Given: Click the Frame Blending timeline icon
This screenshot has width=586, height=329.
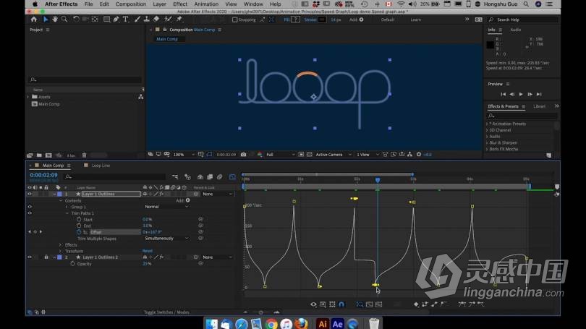Looking at the screenshot, I should [x=210, y=177].
